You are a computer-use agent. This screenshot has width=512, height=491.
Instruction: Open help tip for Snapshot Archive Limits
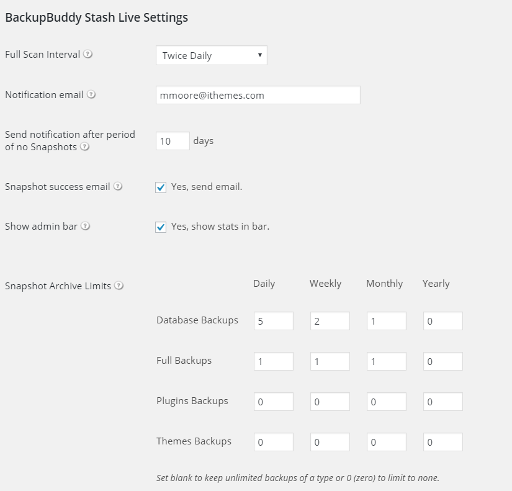119,286
